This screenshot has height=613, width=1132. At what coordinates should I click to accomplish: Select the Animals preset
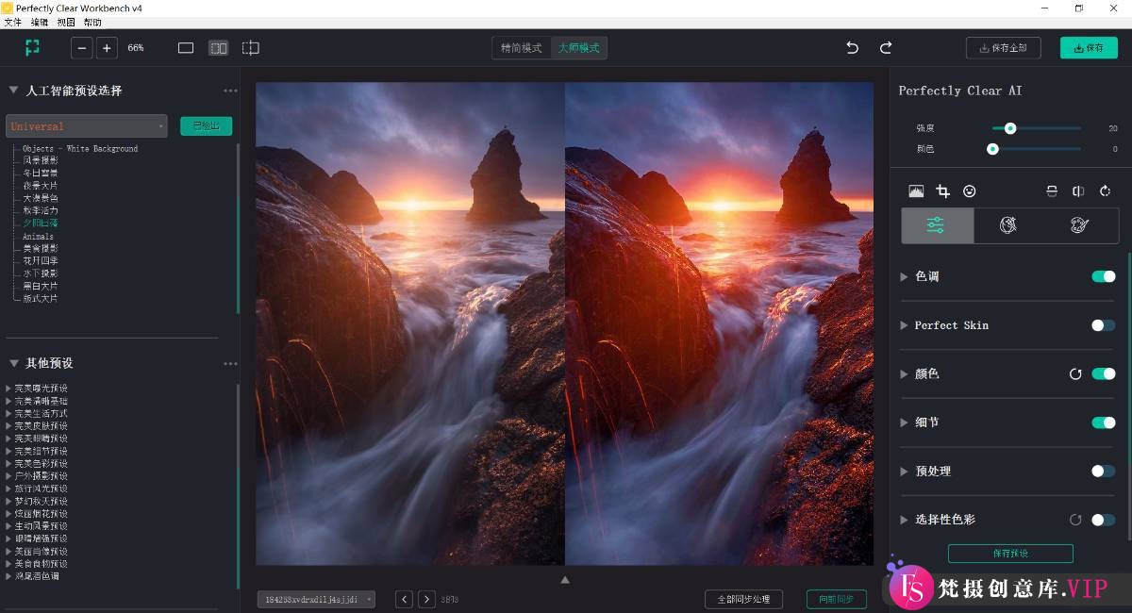[38, 237]
